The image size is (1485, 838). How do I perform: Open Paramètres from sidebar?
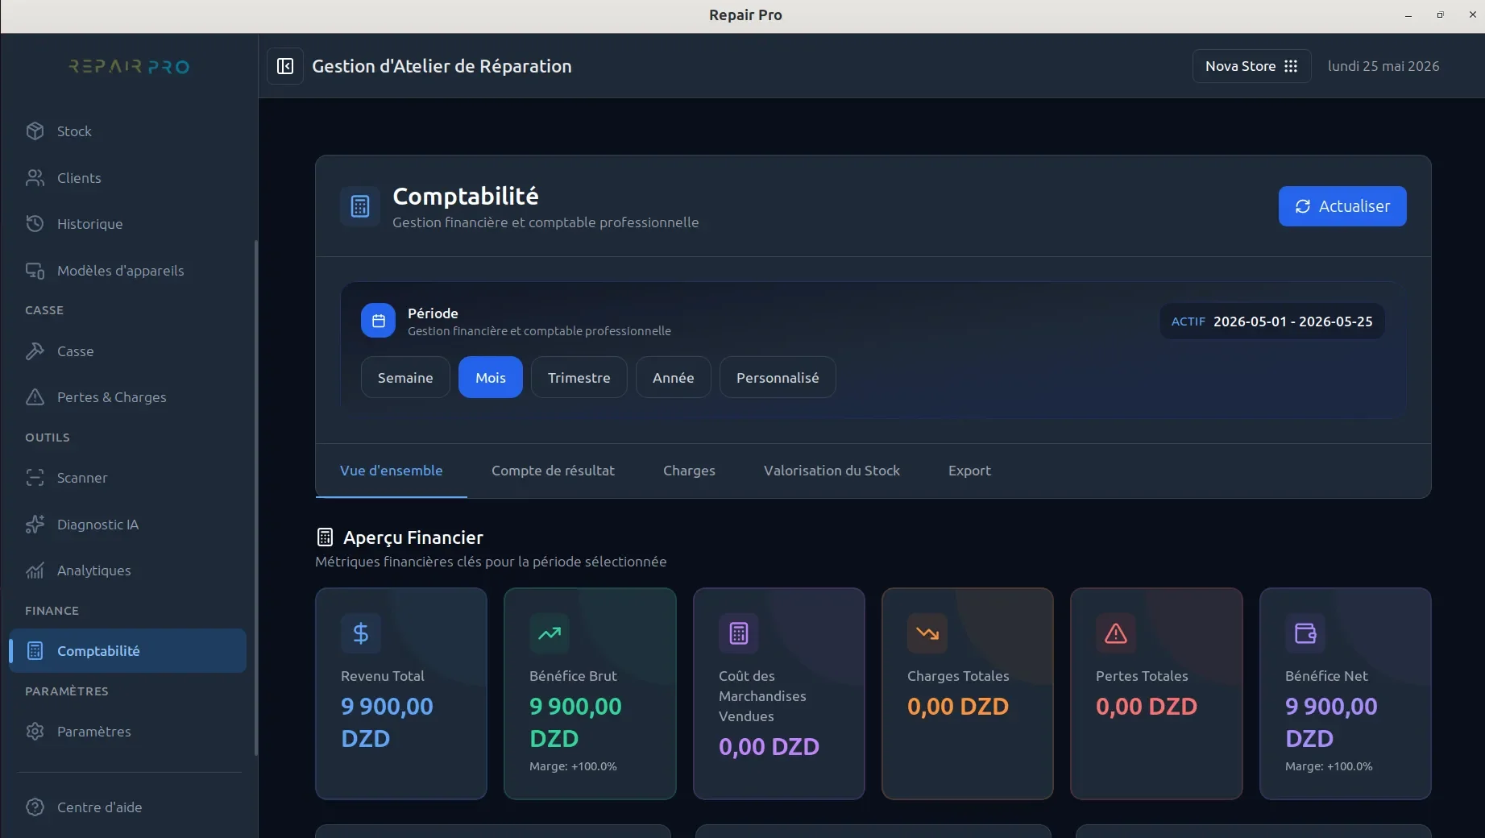click(x=127, y=731)
